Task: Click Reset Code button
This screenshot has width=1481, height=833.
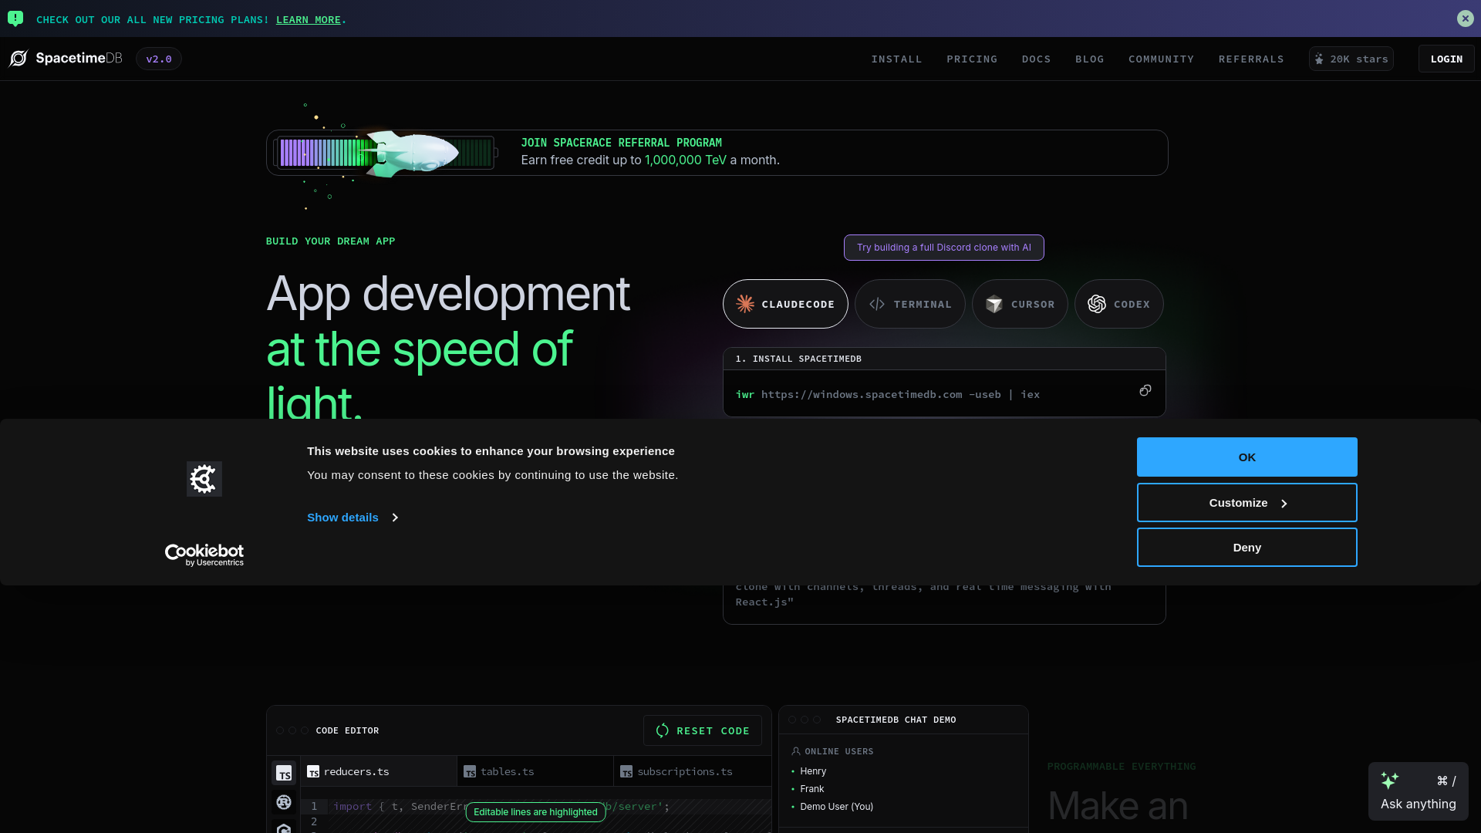Action: (x=703, y=730)
